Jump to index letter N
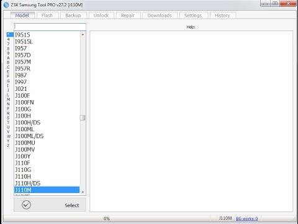The height and width of the screenshot is (224, 298). click(8, 104)
